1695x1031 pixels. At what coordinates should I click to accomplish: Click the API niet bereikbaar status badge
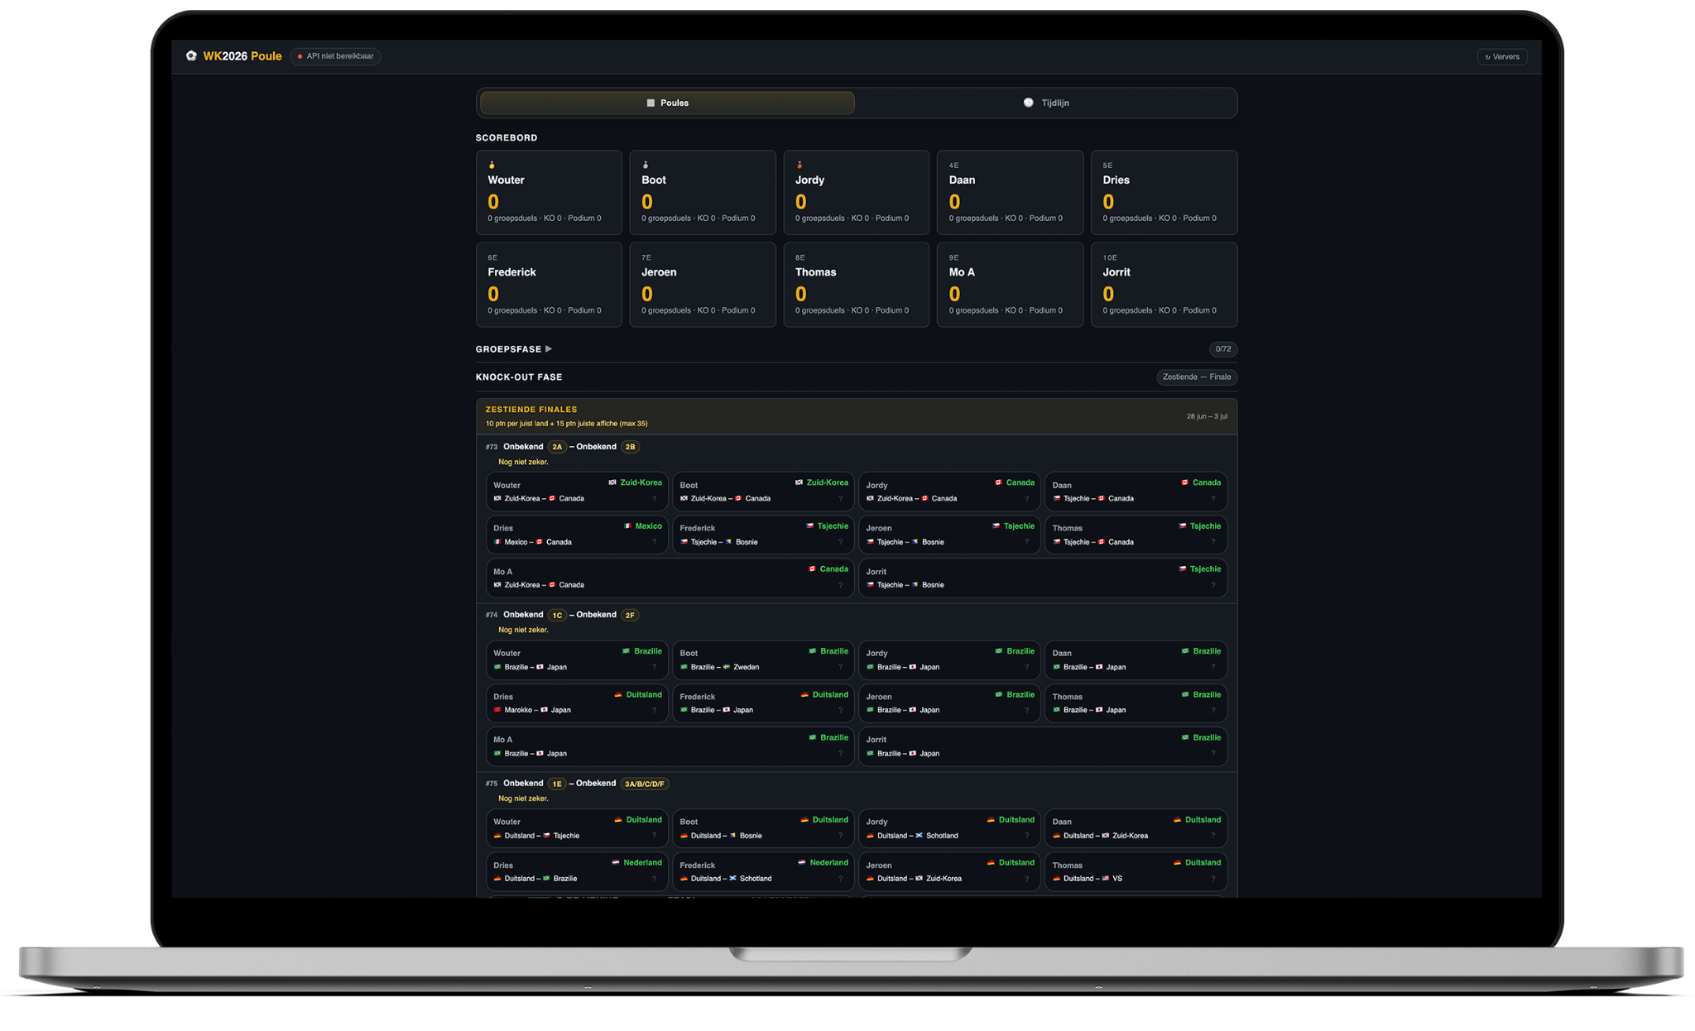[336, 56]
